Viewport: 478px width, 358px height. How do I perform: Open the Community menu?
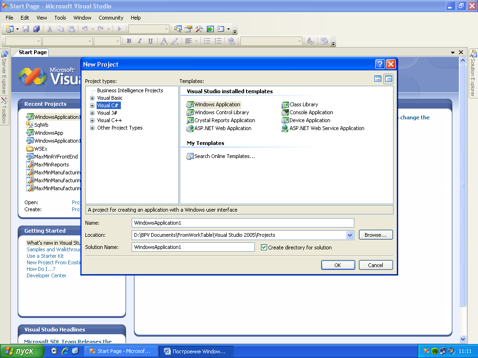click(111, 18)
